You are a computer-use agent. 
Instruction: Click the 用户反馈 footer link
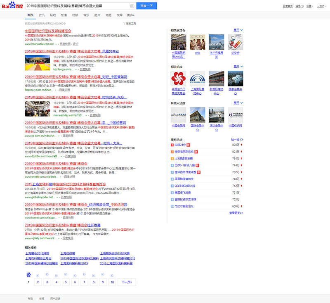tap(55, 298)
